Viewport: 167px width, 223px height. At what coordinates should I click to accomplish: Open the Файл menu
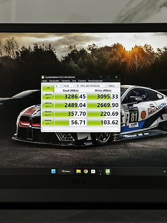point(45,81)
